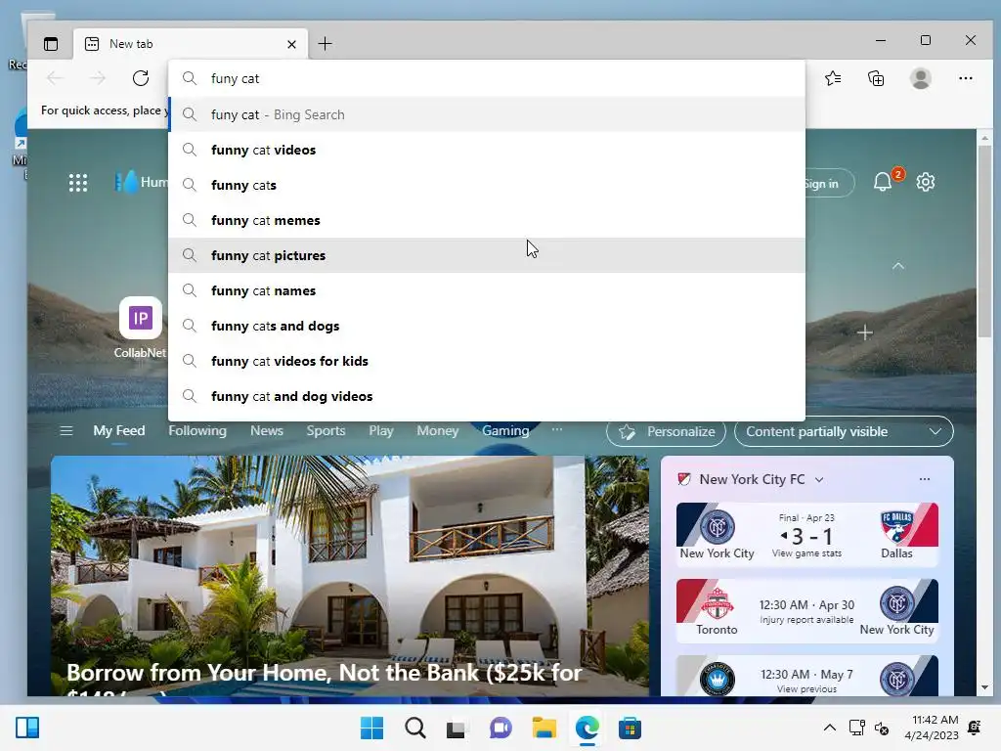Screen dimensions: 1001x751
Task: Choose funny cat names suggestion
Action: click(x=487, y=290)
